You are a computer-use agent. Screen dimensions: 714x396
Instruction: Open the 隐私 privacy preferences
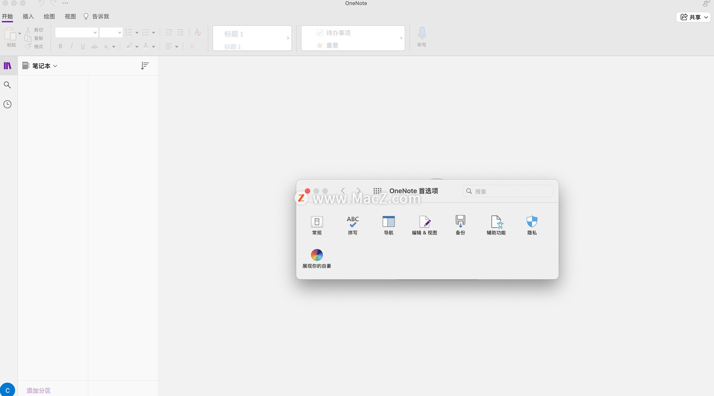pyautogui.click(x=532, y=225)
